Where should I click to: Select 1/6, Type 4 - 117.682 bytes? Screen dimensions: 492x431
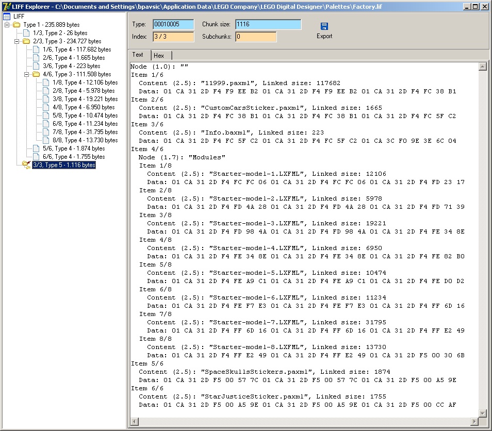77,49
